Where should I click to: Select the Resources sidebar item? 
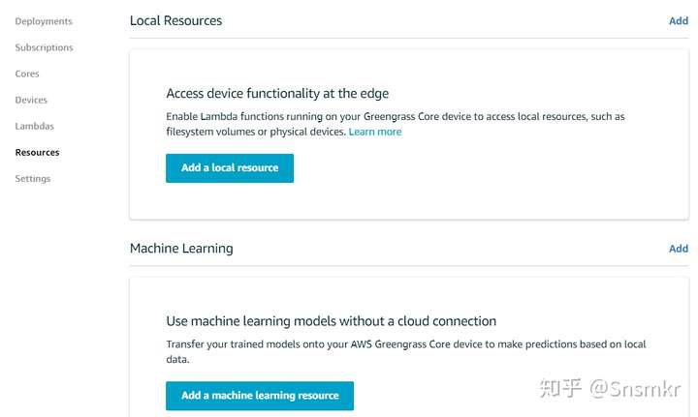37,152
